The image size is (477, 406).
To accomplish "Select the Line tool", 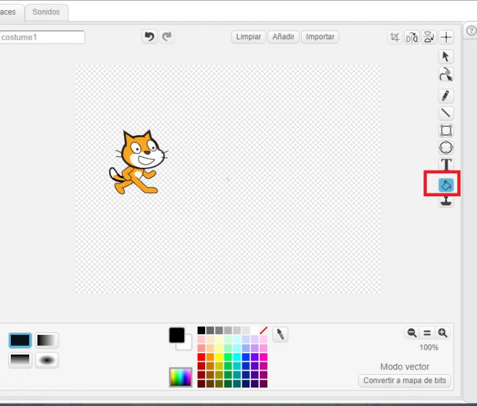I will (446, 113).
